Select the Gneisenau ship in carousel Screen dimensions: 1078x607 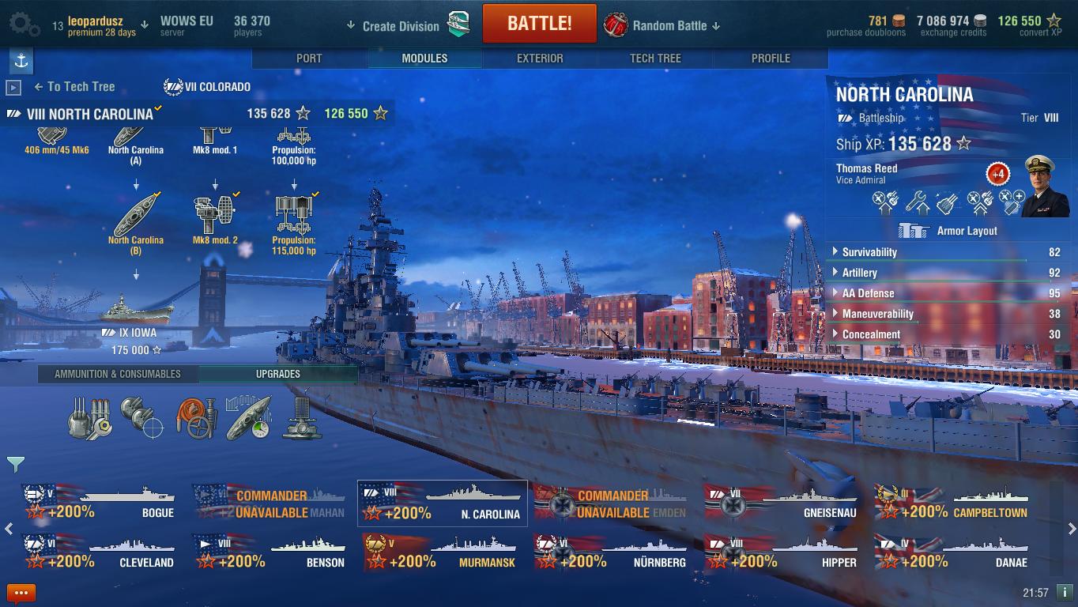click(782, 503)
